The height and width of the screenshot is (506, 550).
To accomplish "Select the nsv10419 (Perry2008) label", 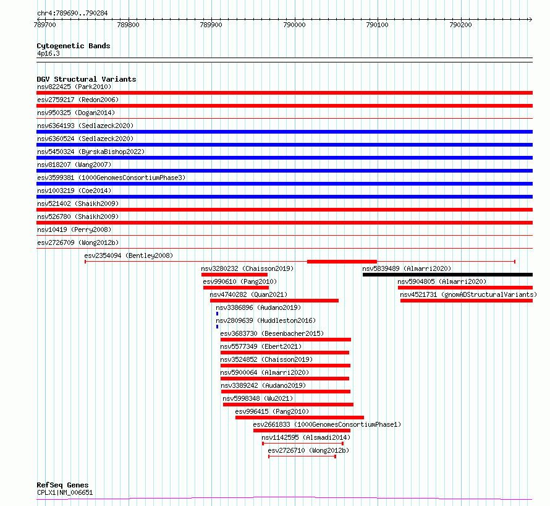I will (x=74, y=229).
